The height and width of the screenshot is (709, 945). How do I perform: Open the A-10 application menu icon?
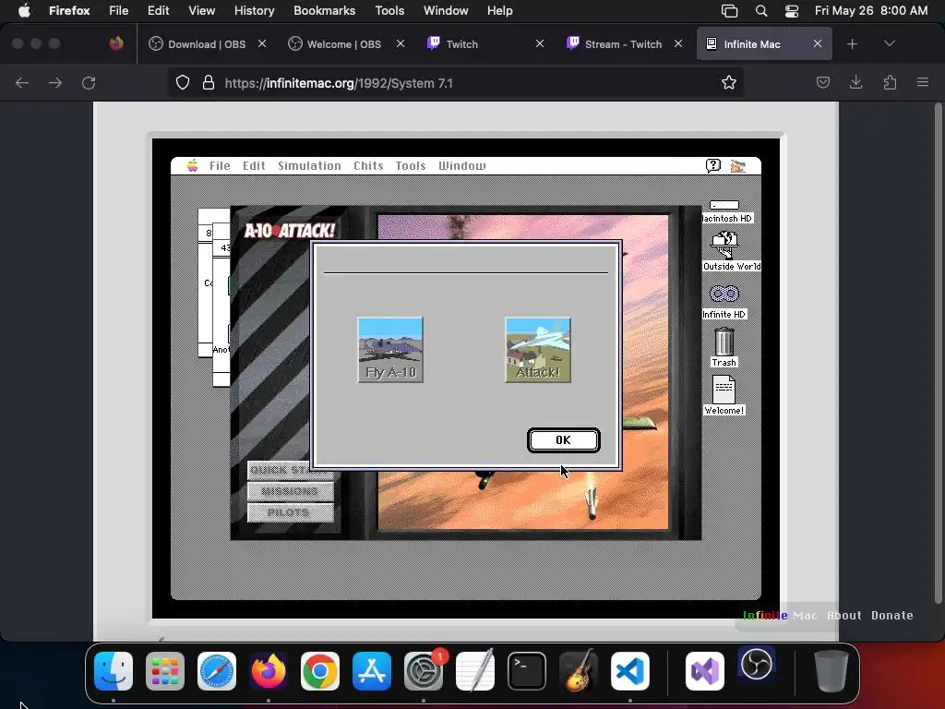click(x=738, y=166)
